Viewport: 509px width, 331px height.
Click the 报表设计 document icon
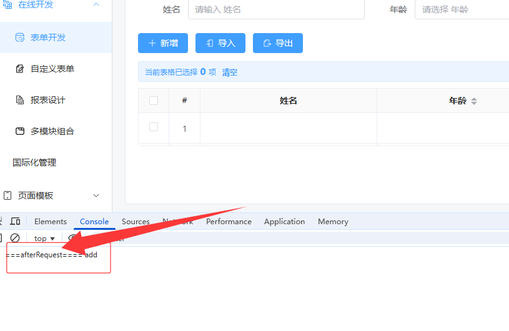20,100
